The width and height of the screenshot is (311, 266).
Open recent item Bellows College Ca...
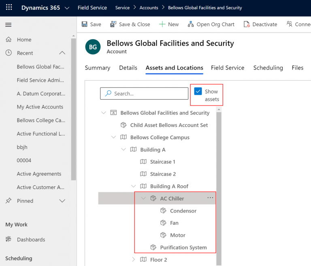41,120
